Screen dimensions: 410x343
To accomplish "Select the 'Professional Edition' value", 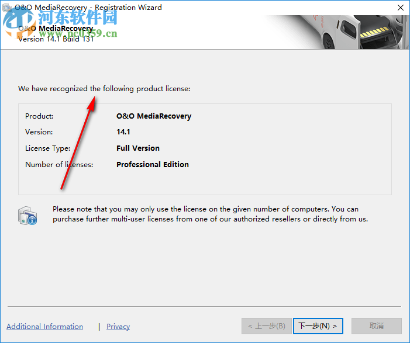I will click(x=153, y=165).
